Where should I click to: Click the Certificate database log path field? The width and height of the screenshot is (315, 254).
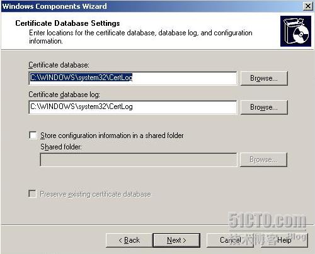pyautogui.click(x=132, y=107)
